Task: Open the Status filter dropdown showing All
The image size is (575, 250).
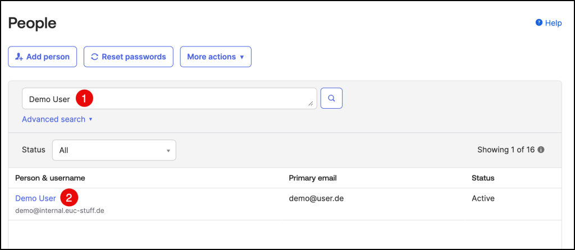Action: pos(114,150)
